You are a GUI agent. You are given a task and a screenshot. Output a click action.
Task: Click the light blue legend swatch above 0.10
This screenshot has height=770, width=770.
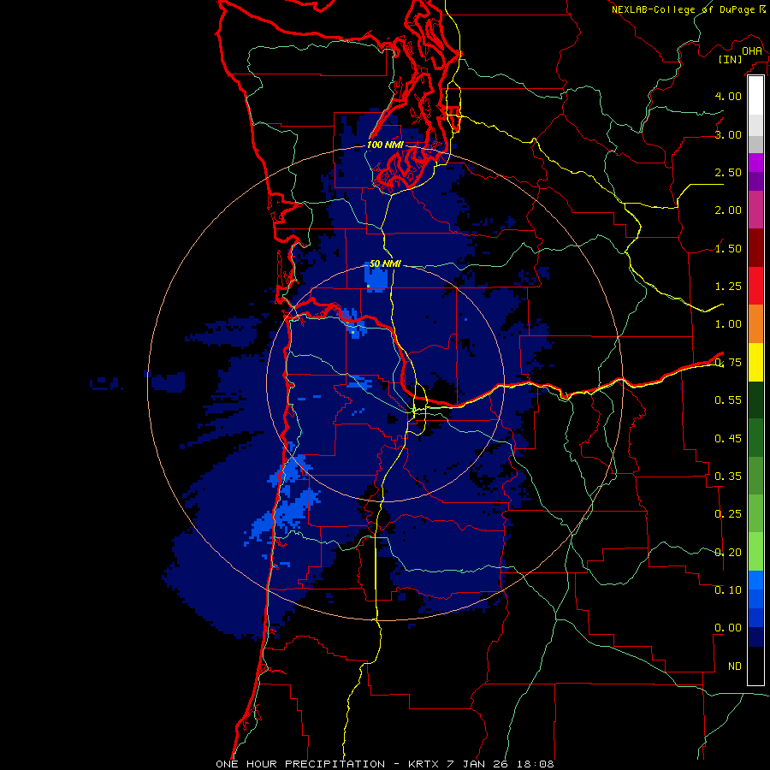[755, 580]
